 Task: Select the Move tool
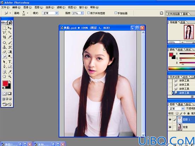[10, 28]
